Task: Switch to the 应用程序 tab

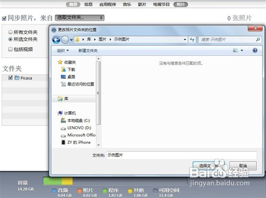Action: point(107,4)
